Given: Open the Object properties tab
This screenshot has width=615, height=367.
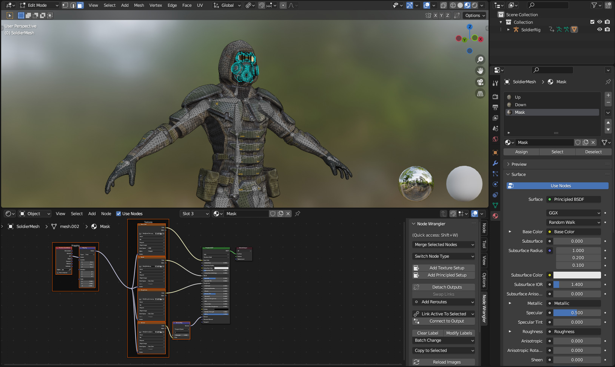Looking at the screenshot, I should click(495, 153).
